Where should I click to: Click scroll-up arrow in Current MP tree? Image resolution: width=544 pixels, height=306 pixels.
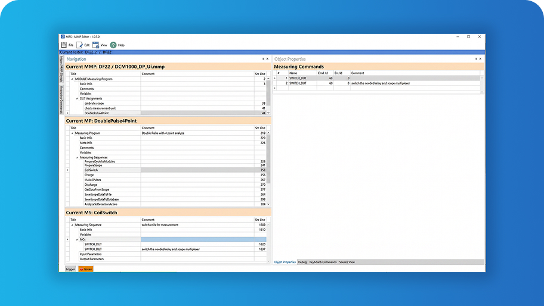tap(268, 133)
